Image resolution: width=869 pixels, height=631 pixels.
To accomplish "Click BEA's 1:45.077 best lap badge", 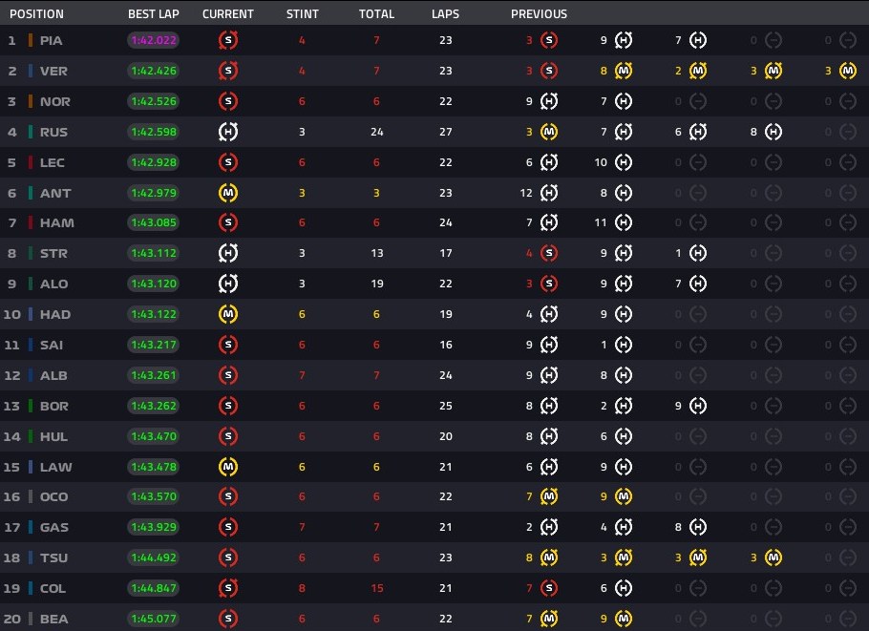I will (x=154, y=619).
